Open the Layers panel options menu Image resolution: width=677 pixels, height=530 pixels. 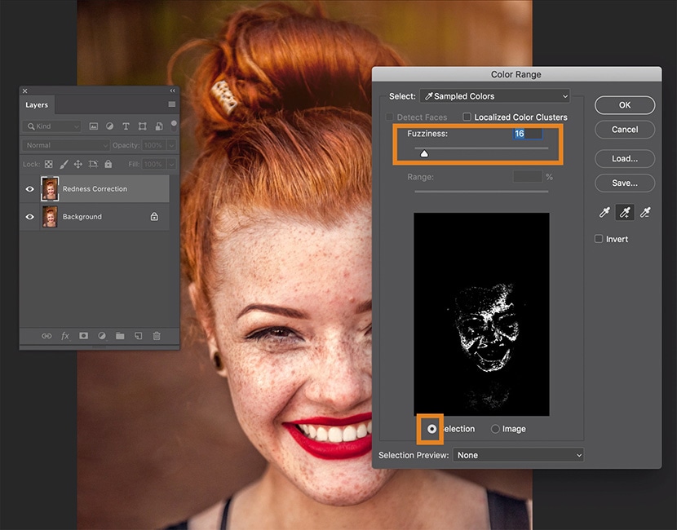click(x=171, y=105)
